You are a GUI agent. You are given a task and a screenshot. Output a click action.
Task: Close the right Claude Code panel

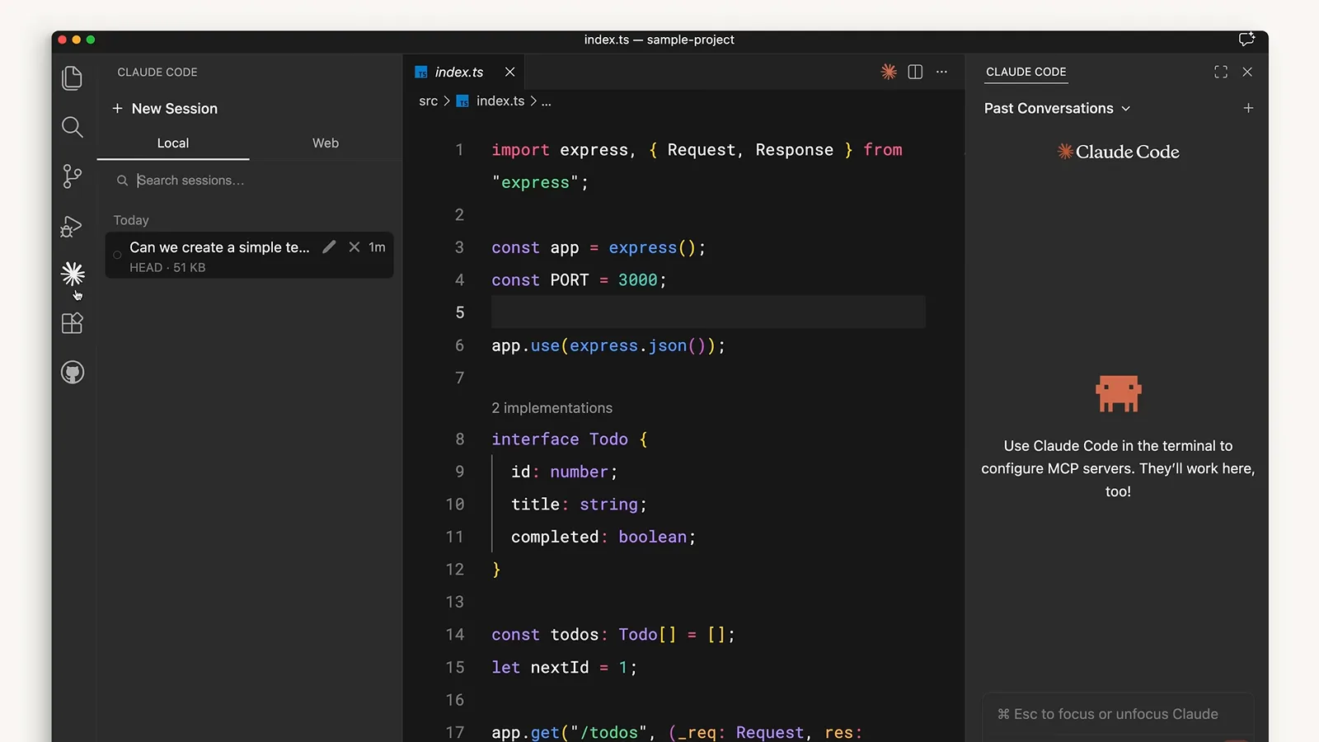click(x=1247, y=72)
